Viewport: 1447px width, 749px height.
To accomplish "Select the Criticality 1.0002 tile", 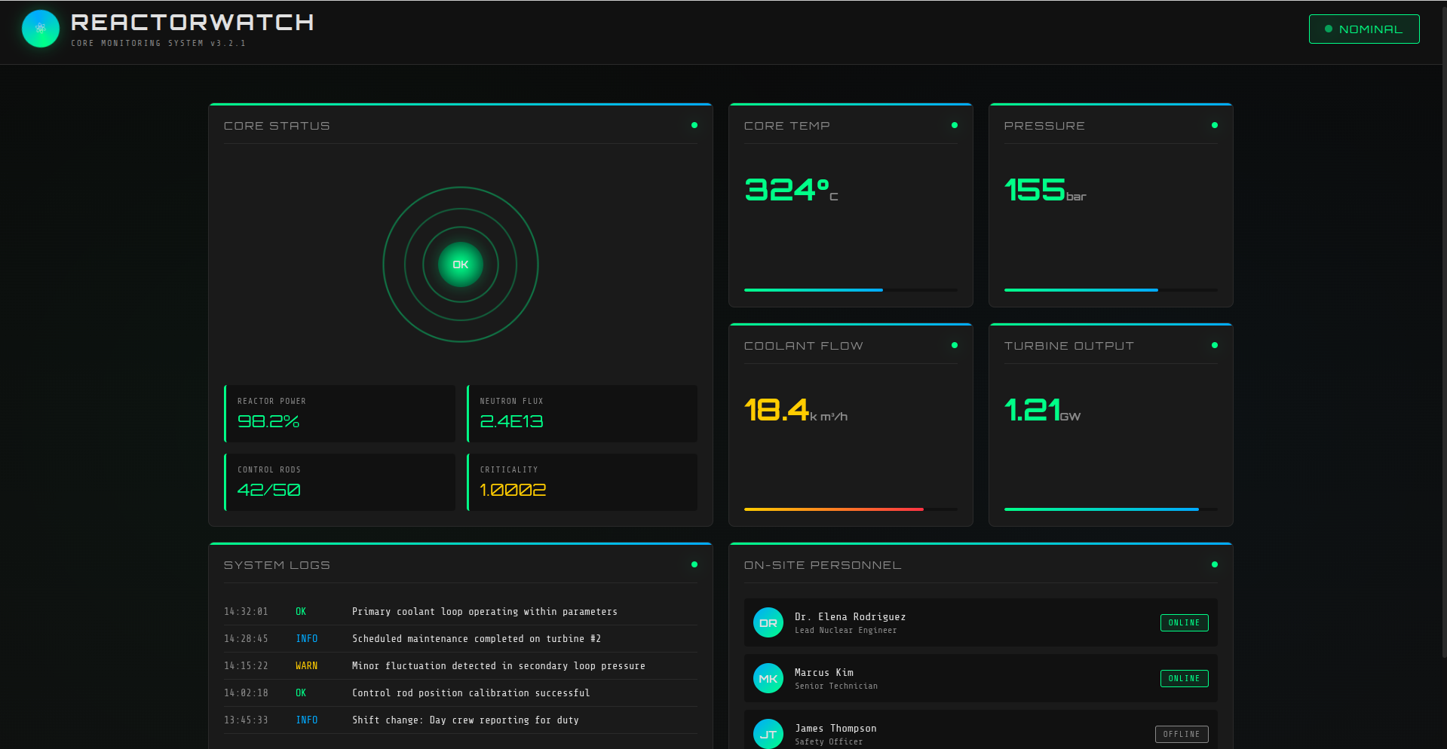I will pyautogui.click(x=582, y=482).
